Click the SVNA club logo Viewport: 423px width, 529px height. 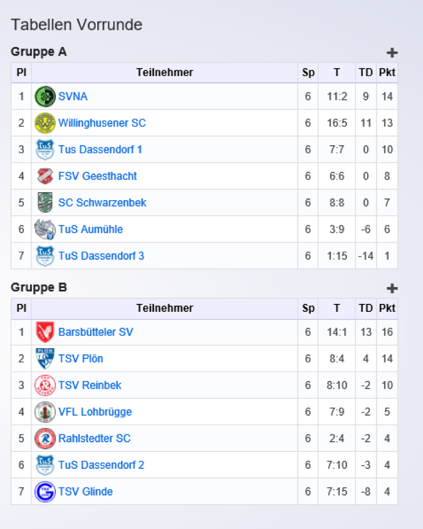45,96
